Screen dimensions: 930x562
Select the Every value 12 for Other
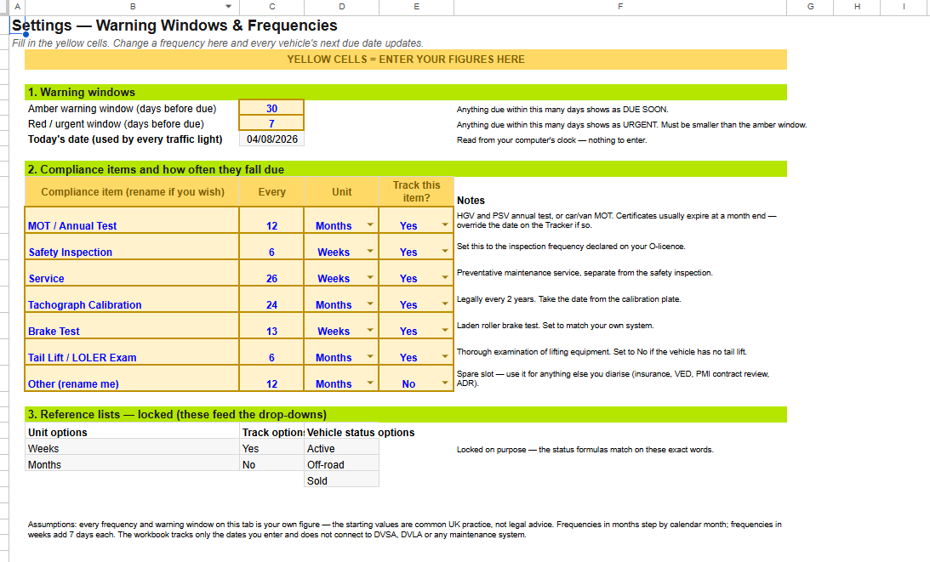point(271,378)
